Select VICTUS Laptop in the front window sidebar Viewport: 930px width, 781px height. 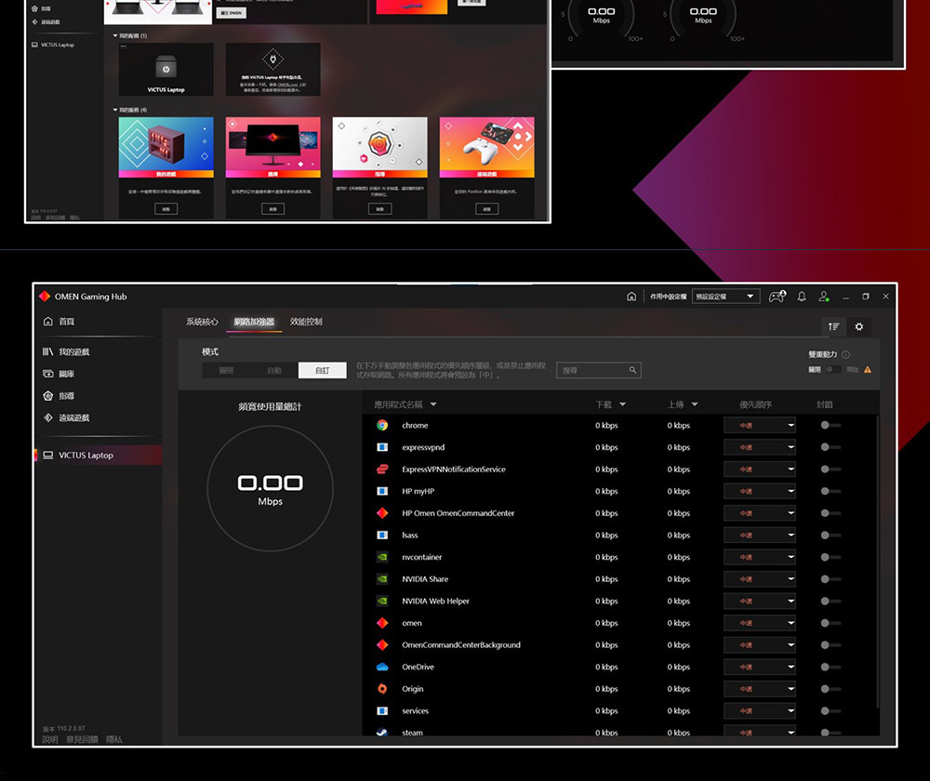click(99, 456)
